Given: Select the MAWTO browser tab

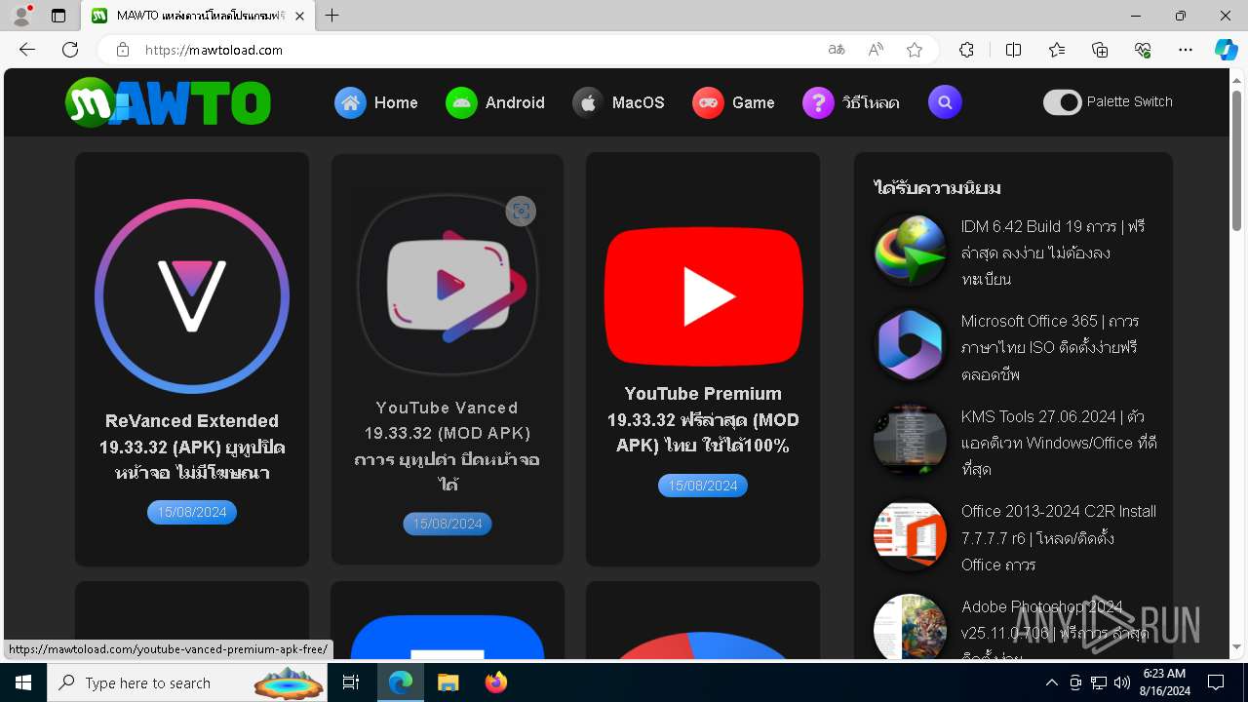Looking at the screenshot, I should (197, 16).
